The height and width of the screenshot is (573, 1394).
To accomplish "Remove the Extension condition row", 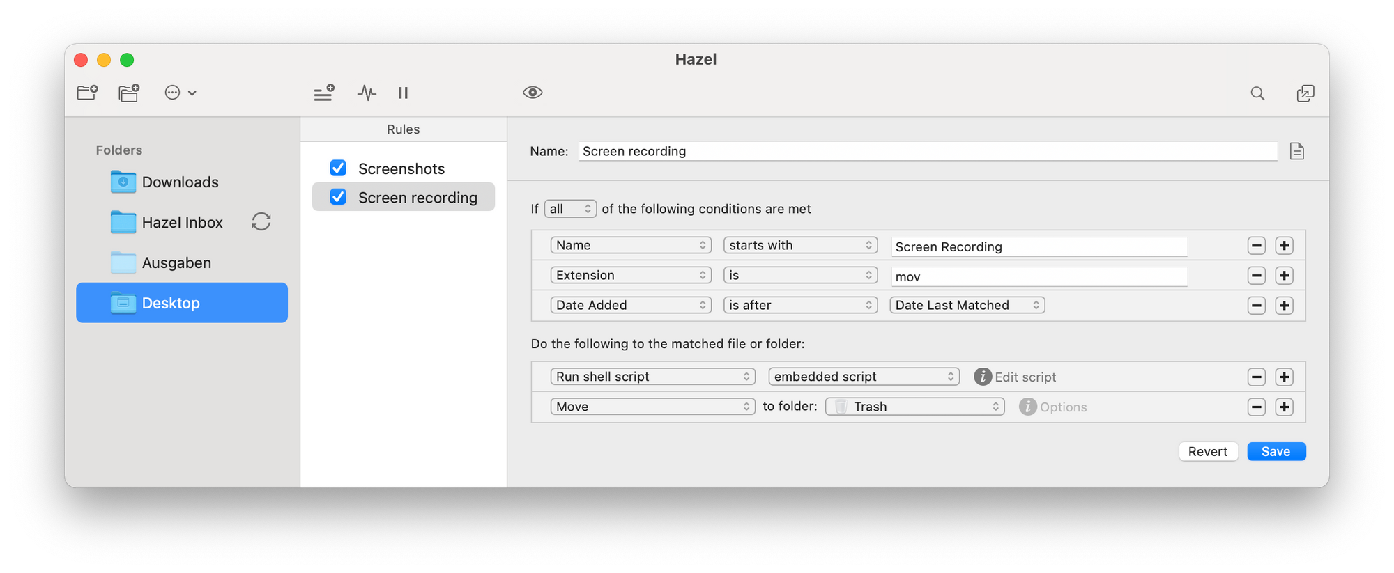I will pos(1256,276).
